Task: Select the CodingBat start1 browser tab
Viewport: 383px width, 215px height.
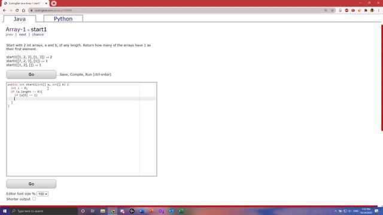Action: pos(25,4)
